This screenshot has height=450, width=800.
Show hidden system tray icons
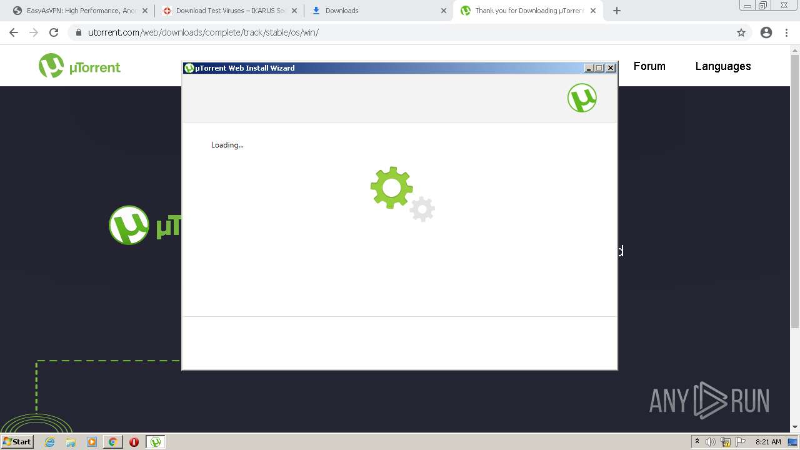click(697, 442)
